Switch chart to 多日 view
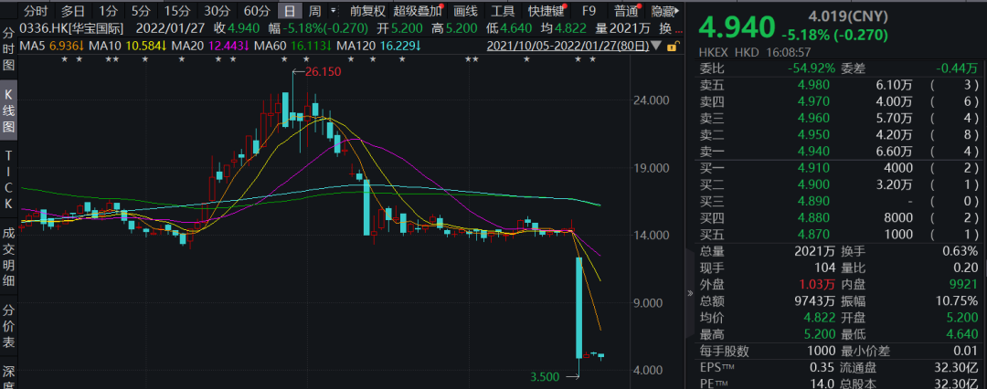The image size is (987, 389). [x=73, y=11]
